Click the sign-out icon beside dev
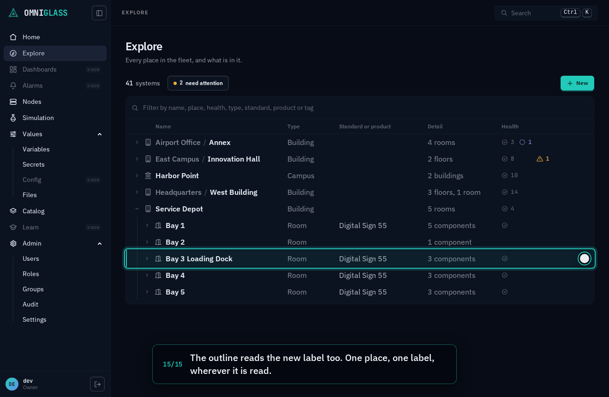This screenshot has width=609, height=397. pos(97,384)
